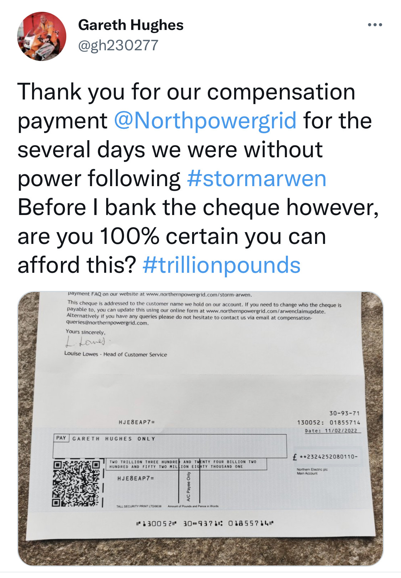Open the three-dot more options menu
Image resolution: width=401 pixels, height=578 pixels.
click(x=375, y=25)
